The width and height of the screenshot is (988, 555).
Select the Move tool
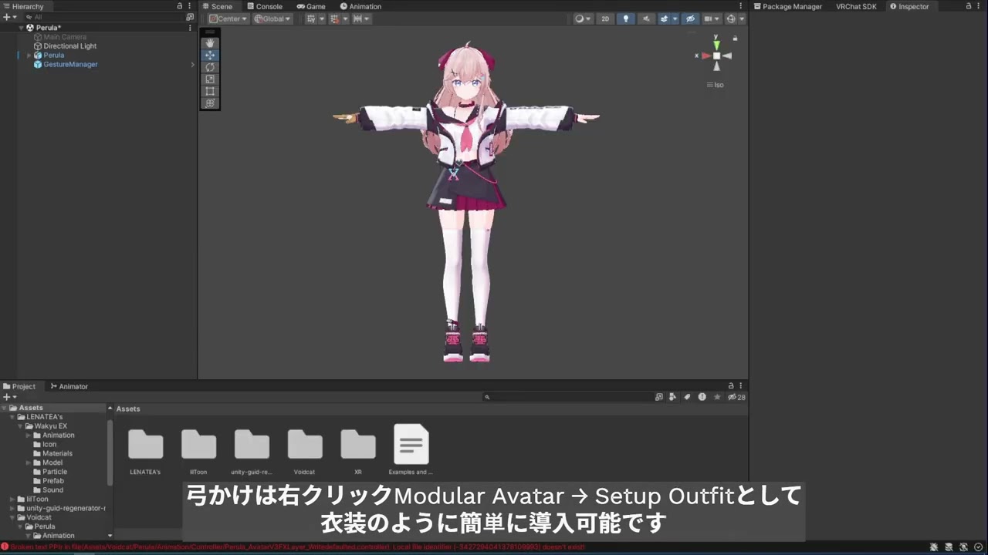click(210, 55)
